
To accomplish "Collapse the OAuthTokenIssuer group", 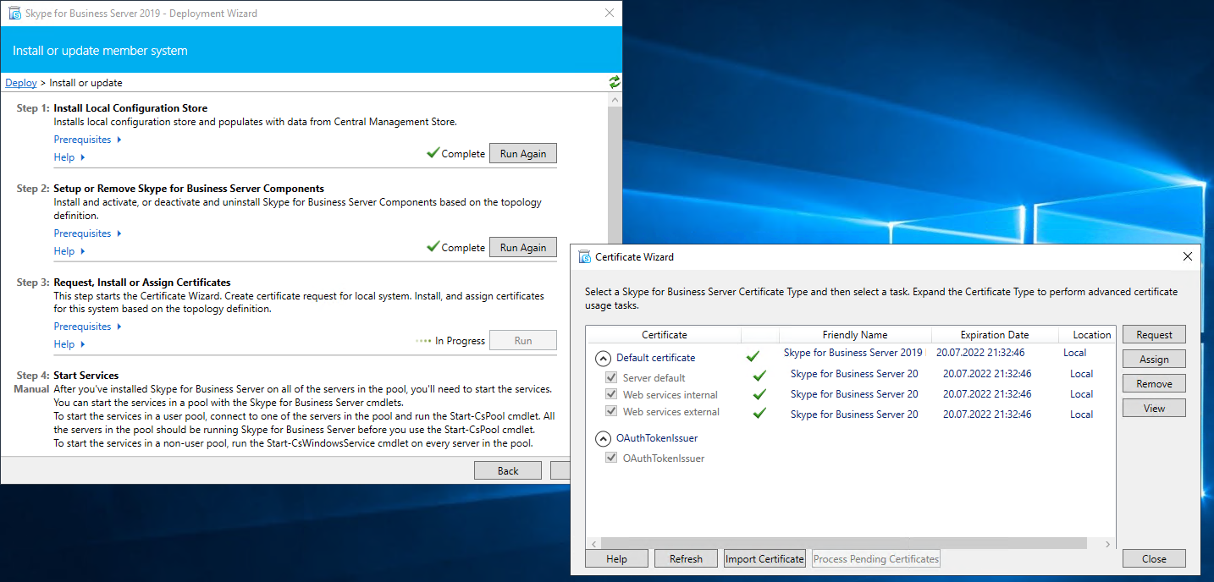I will pos(603,438).
